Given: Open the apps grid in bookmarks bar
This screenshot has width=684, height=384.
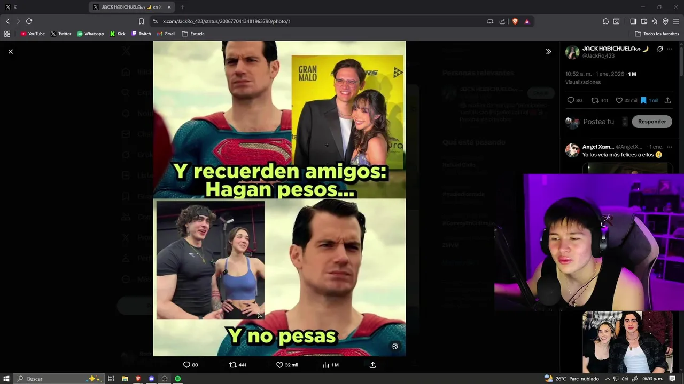Looking at the screenshot, I should 7,34.
